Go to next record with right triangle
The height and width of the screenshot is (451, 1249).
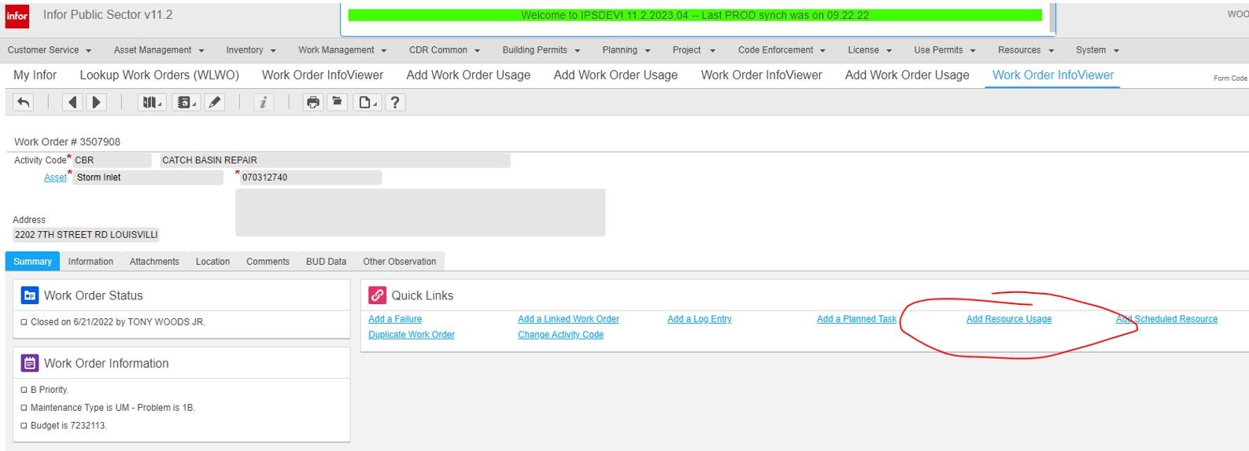click(96, 102)
